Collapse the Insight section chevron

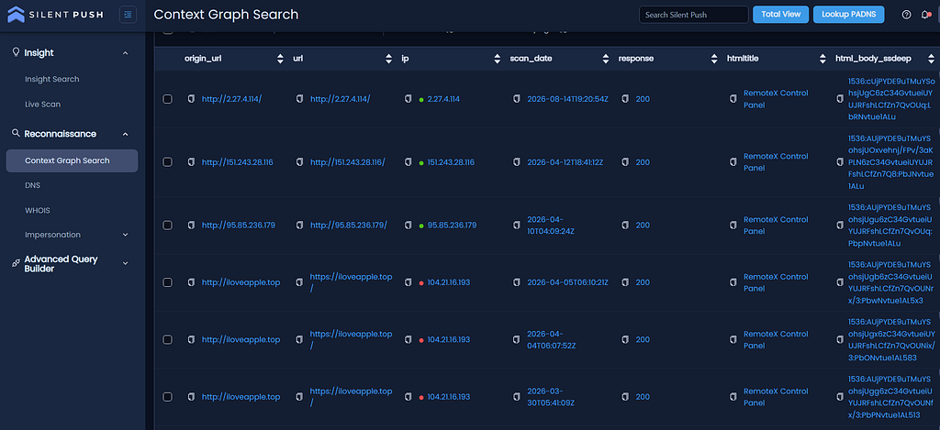click(125, 53)
